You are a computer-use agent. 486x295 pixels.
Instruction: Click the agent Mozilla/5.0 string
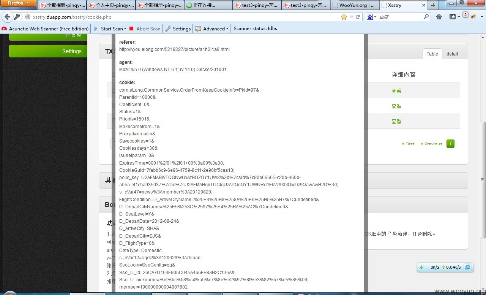pos(173,70)
